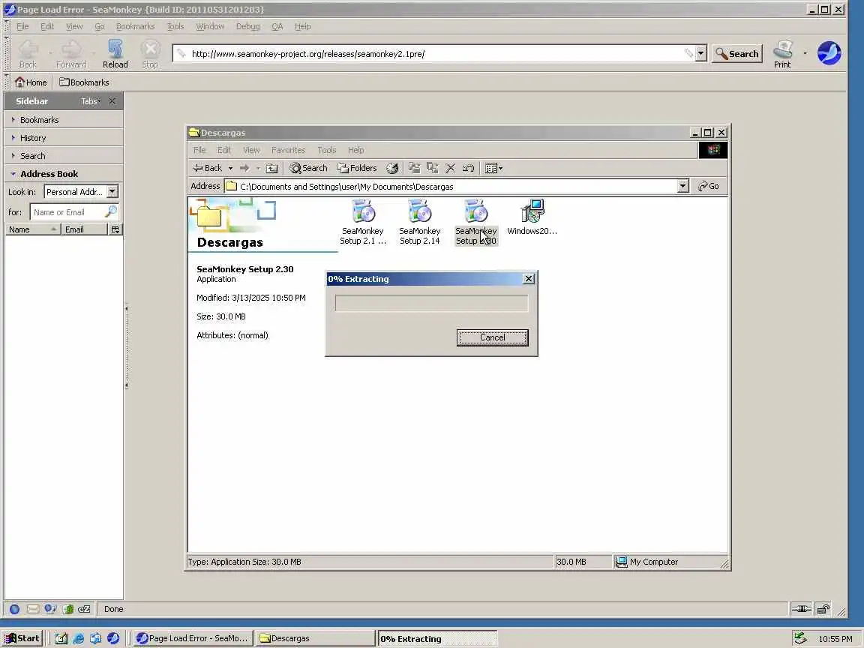Launch Internet Explorer from Quick Launch

pos(79,638)
